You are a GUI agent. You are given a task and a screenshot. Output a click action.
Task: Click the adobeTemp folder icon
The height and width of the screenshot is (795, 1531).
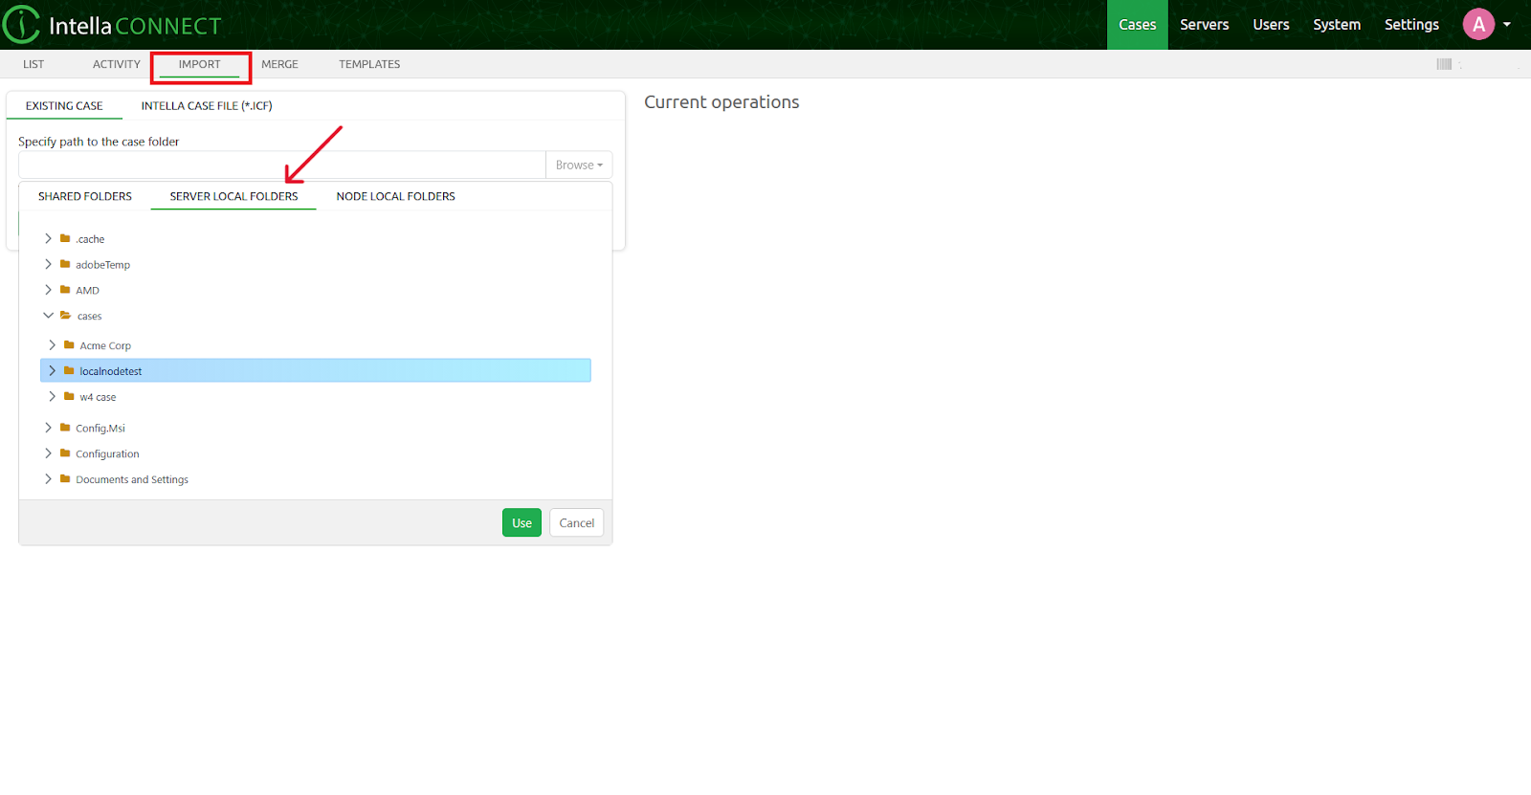pos(65,264)
